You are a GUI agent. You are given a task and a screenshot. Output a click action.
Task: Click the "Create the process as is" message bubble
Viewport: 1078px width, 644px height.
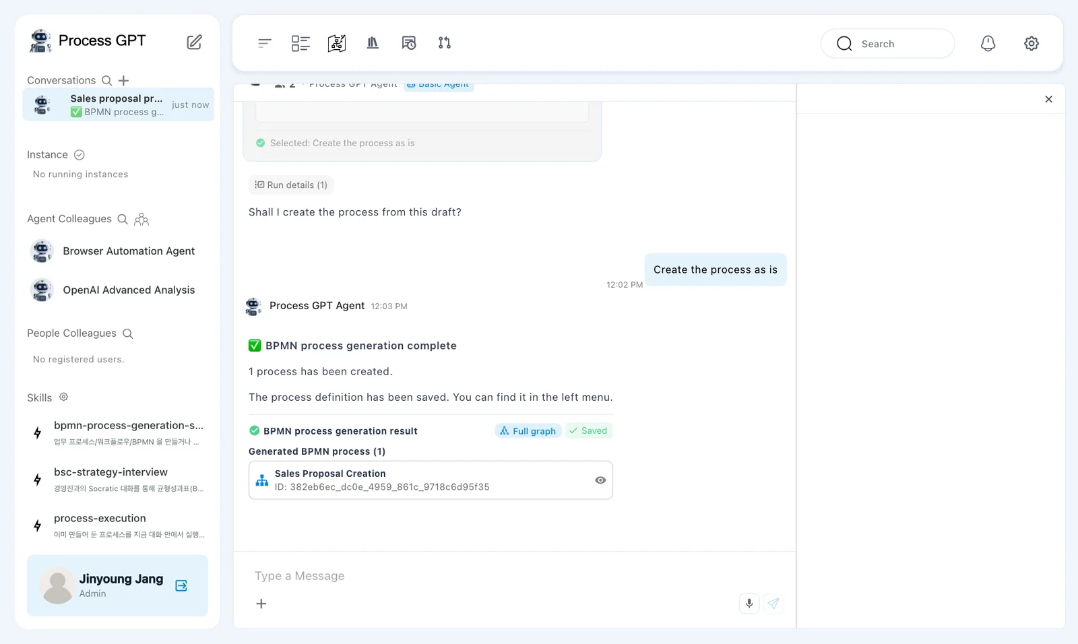click(716, 269)
